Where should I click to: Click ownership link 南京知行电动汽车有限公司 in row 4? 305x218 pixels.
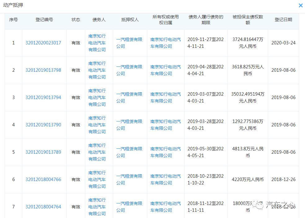(166, 125)
